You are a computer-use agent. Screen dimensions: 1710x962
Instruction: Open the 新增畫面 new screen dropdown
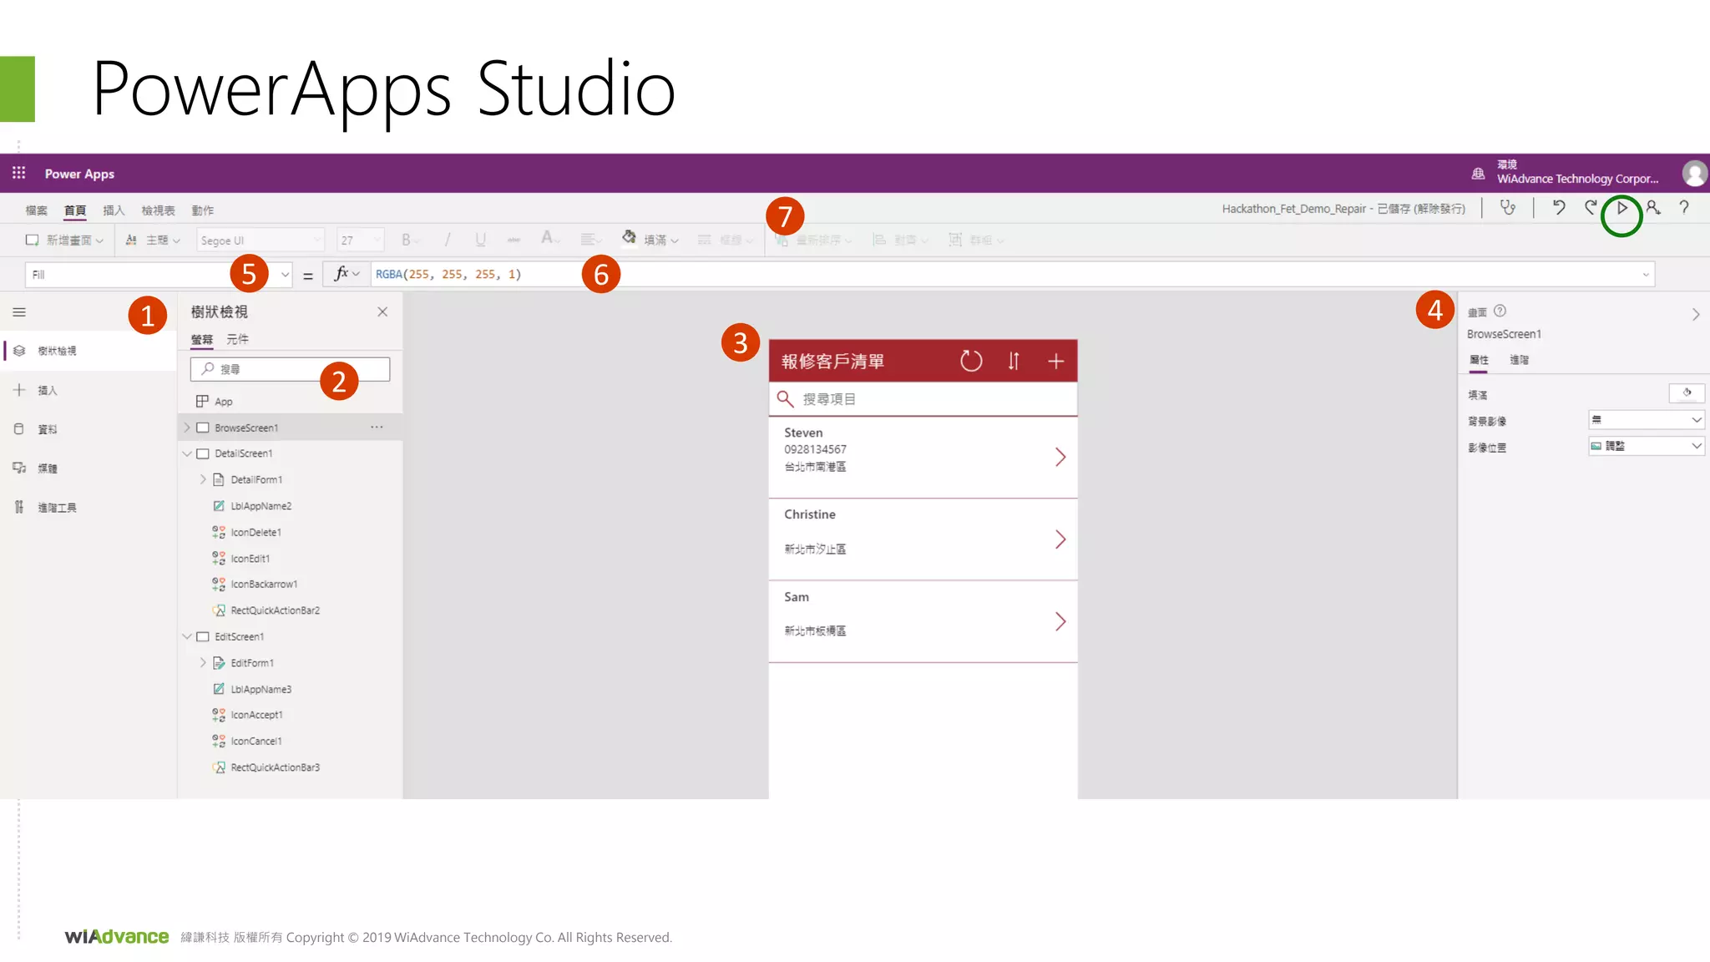(64, 240)
